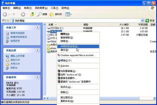Choose 壓縮成 "Archive.rar" 並發郵件 entry
The width and height of the screenshot is (157, 105).
point(78,81)
